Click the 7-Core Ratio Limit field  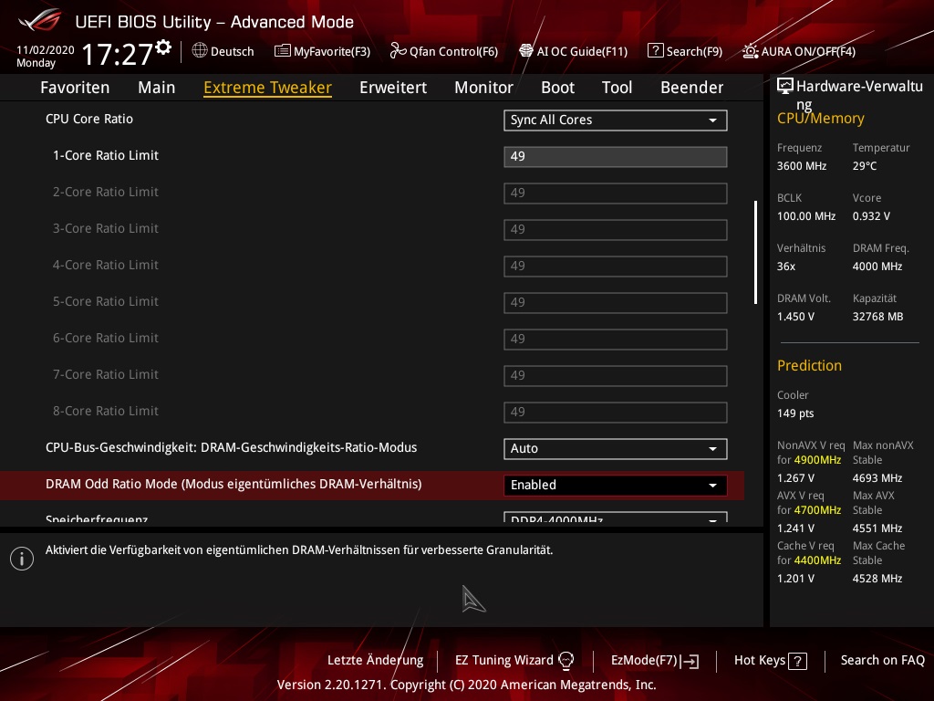(x=616, y=375)
